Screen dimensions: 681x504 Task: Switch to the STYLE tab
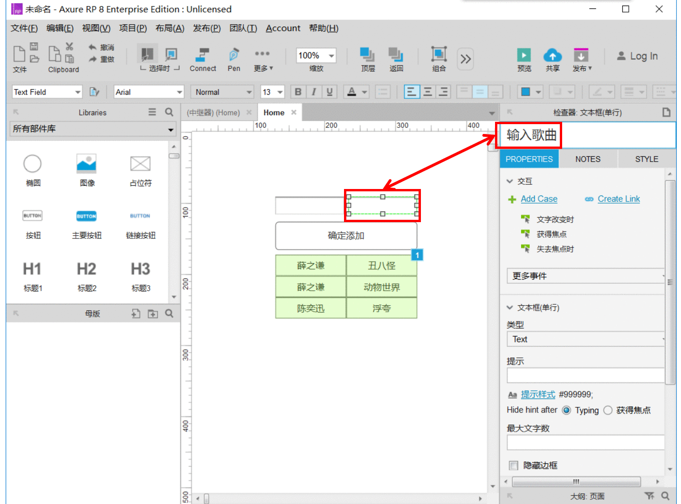click(647, 159)
